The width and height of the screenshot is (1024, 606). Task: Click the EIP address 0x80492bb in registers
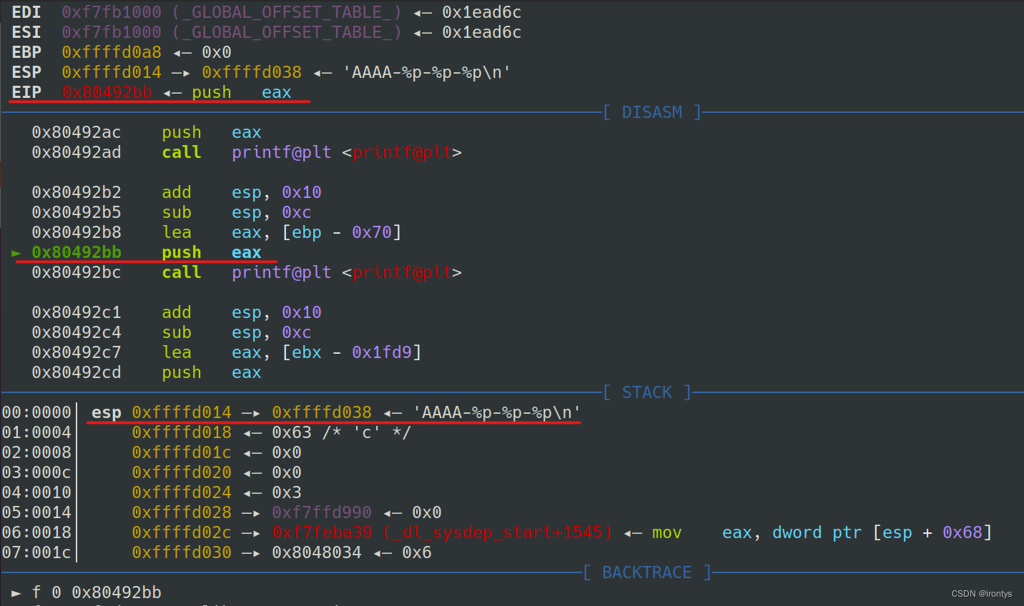click(x=107, y=92)
